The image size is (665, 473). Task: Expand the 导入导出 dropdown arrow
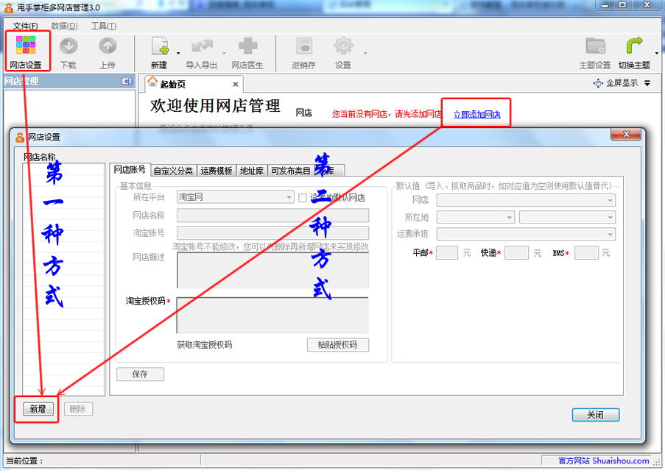click(x=224, y=54)
